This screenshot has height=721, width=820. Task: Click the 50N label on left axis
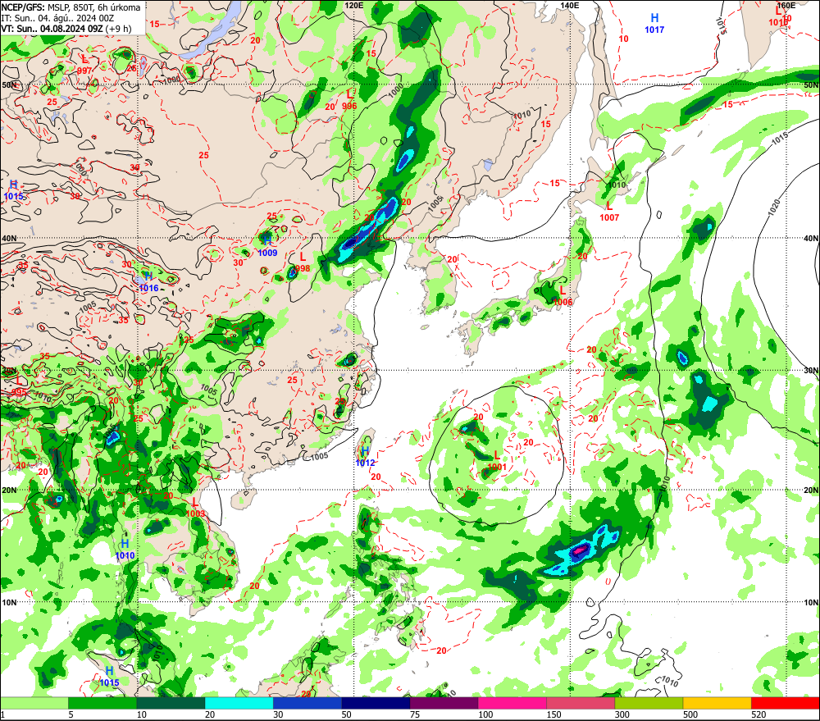(9, 84)
